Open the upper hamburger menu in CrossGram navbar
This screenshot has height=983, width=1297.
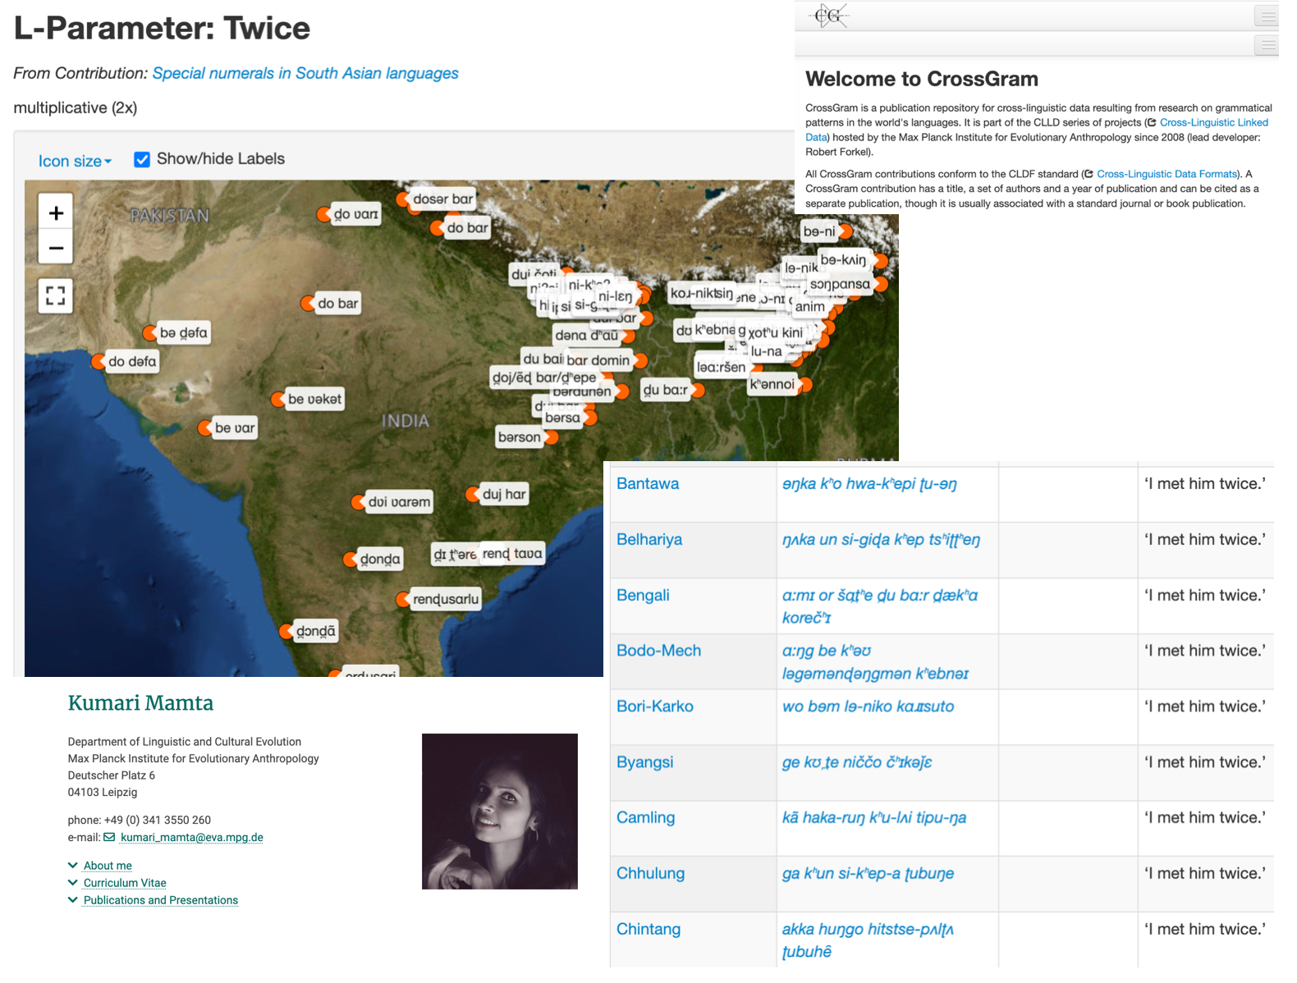1267,16
